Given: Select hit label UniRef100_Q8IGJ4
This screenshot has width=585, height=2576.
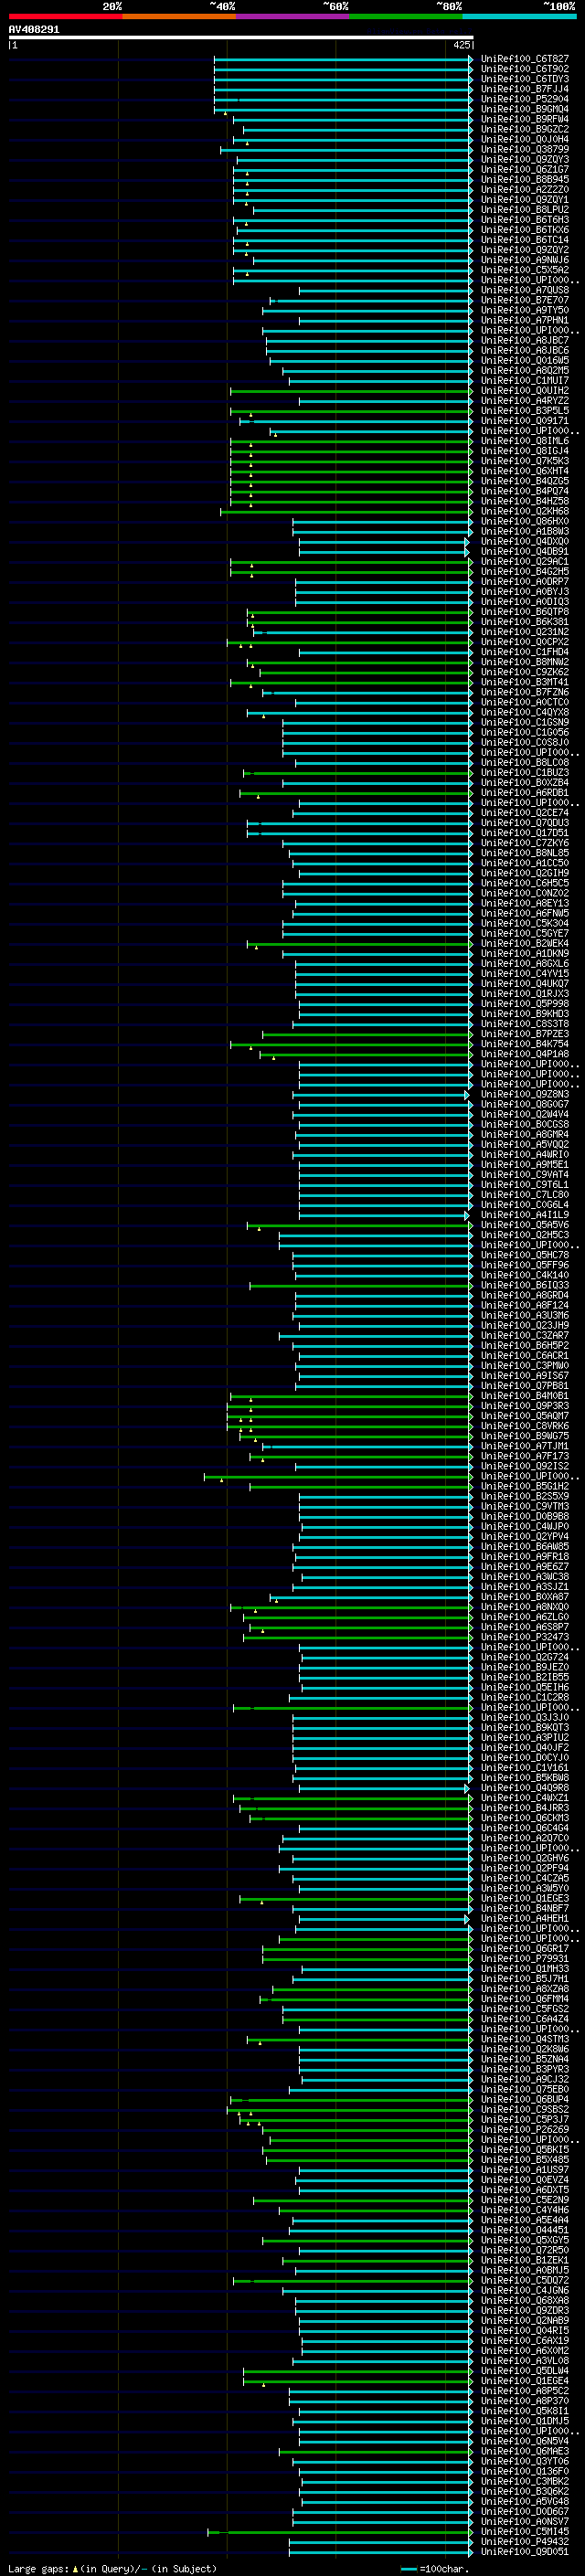Looking at the screenshot, I should point(524,451).
